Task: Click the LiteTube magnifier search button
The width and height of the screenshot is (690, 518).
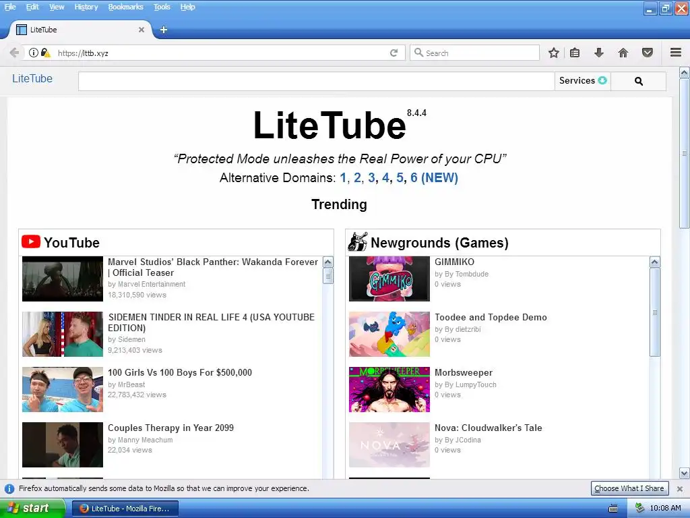Action: tap(639, 81)
